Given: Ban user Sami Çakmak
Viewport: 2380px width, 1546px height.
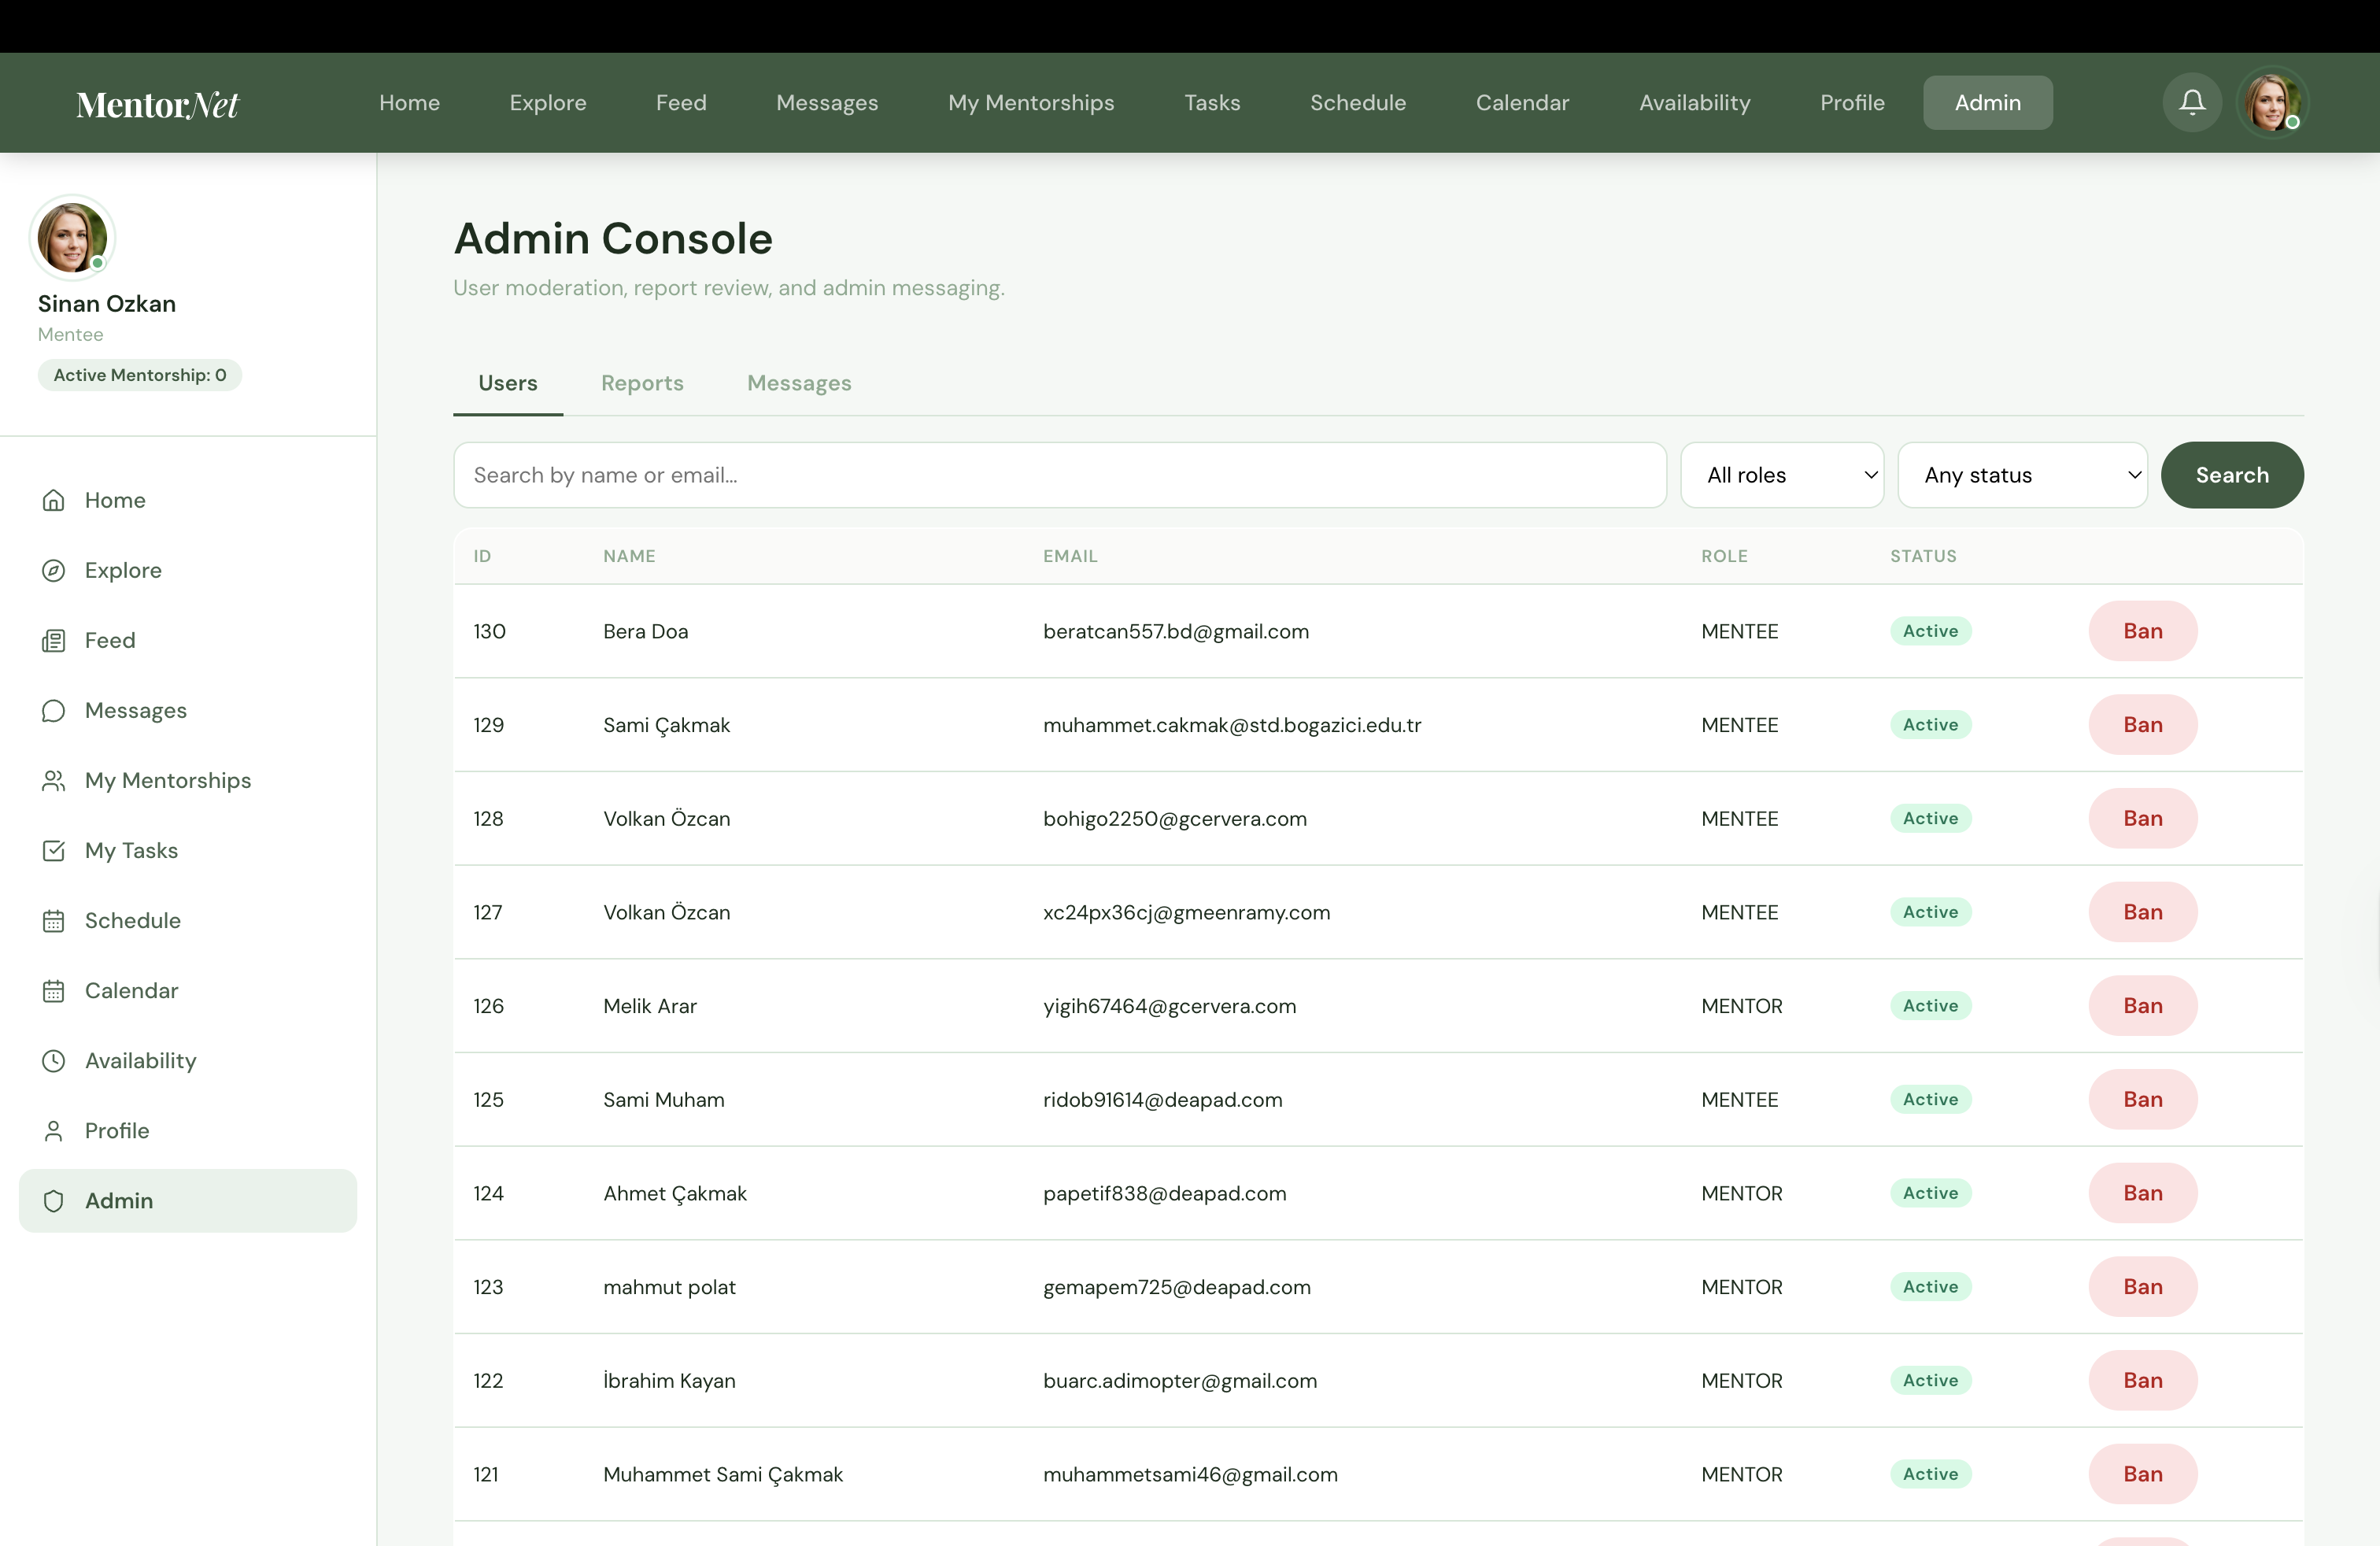Looking at the screenshot, I should click(2142, 725).
